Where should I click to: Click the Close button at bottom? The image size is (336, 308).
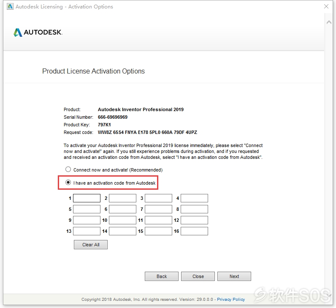[x=198, y=276]
